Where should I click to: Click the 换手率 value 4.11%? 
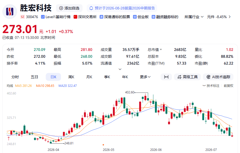pyautogui.click(x=40, y=63)
